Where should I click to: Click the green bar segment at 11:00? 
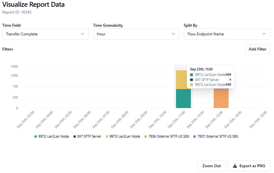(x=183, y=99)
